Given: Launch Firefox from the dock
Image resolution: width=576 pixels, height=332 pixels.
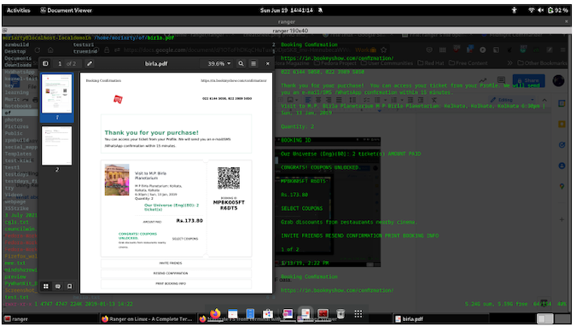Looking at the screenshot, I should 215,313.
